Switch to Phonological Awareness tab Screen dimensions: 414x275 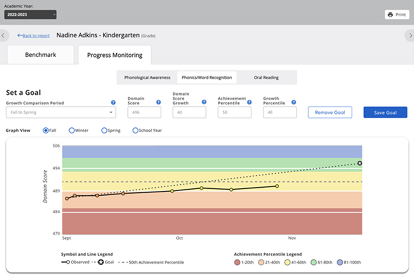pos(147,78)
